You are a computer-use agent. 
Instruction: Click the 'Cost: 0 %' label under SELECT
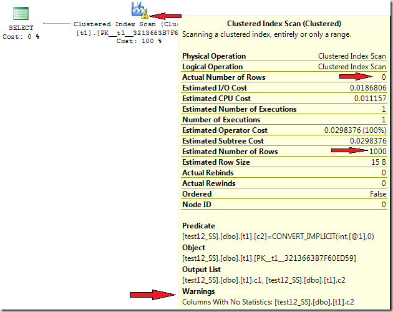pos(21,37)
